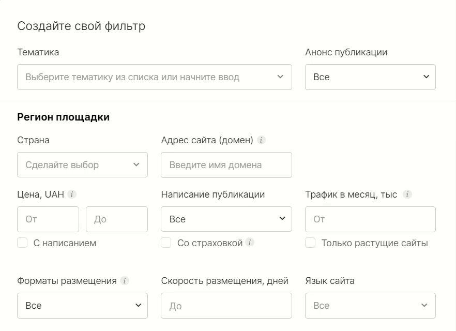Enable the С написанием checkbox

click(22, 242)
